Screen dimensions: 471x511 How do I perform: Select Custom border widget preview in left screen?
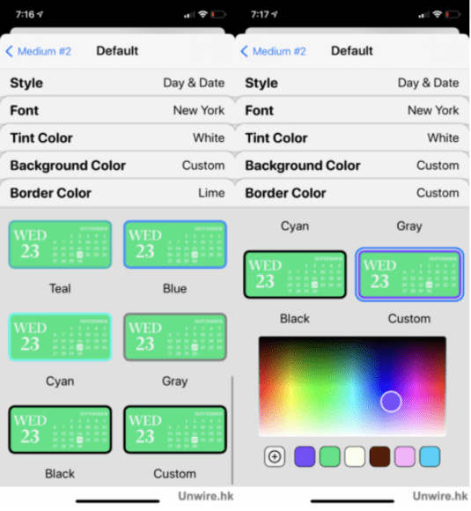pos(175,430)
